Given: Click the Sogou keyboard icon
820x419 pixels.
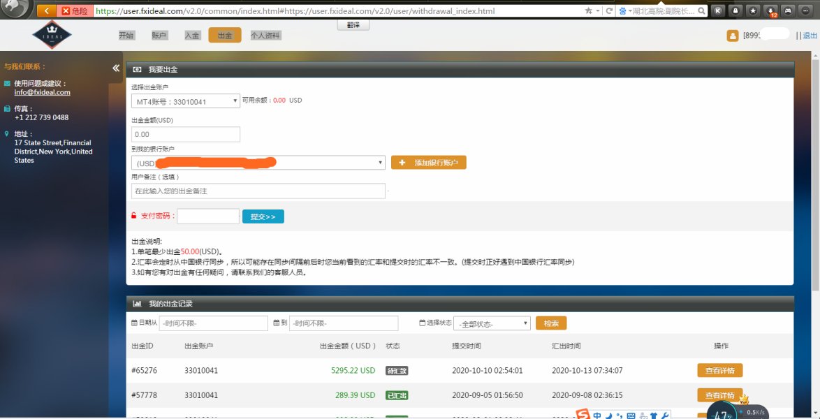Looking at the screenshot, I should [631, 416].
